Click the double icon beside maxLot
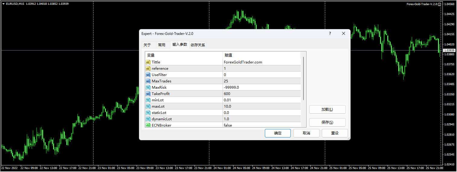The height and width of the screenshot is (172, 457). (148, 106)
